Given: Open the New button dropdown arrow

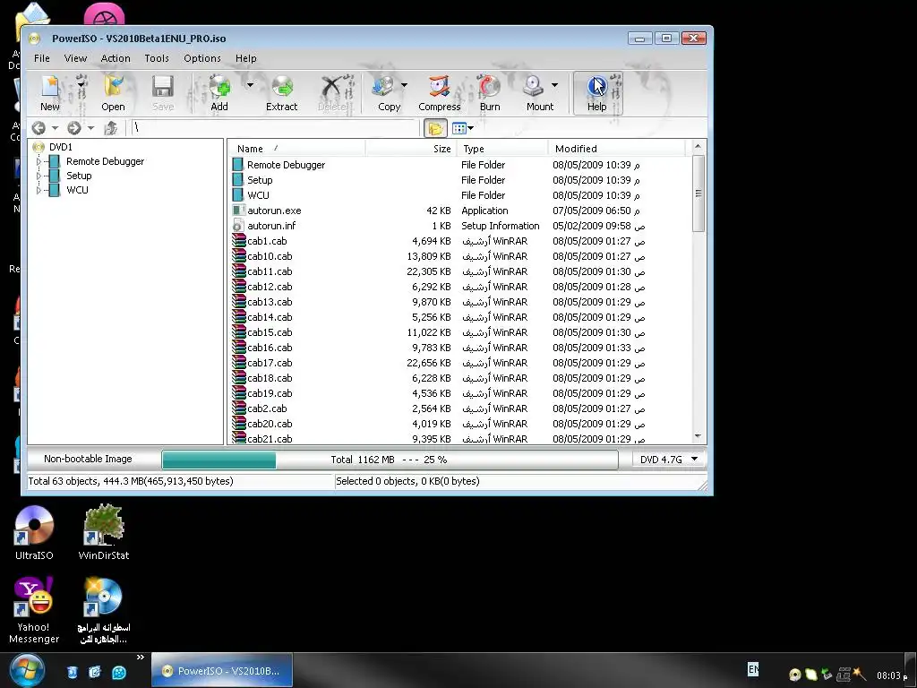Looking at the screenshot, I should (x=81, y=85).
